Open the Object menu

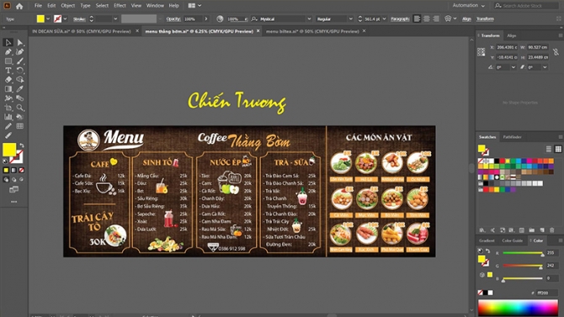click(68, 5)
